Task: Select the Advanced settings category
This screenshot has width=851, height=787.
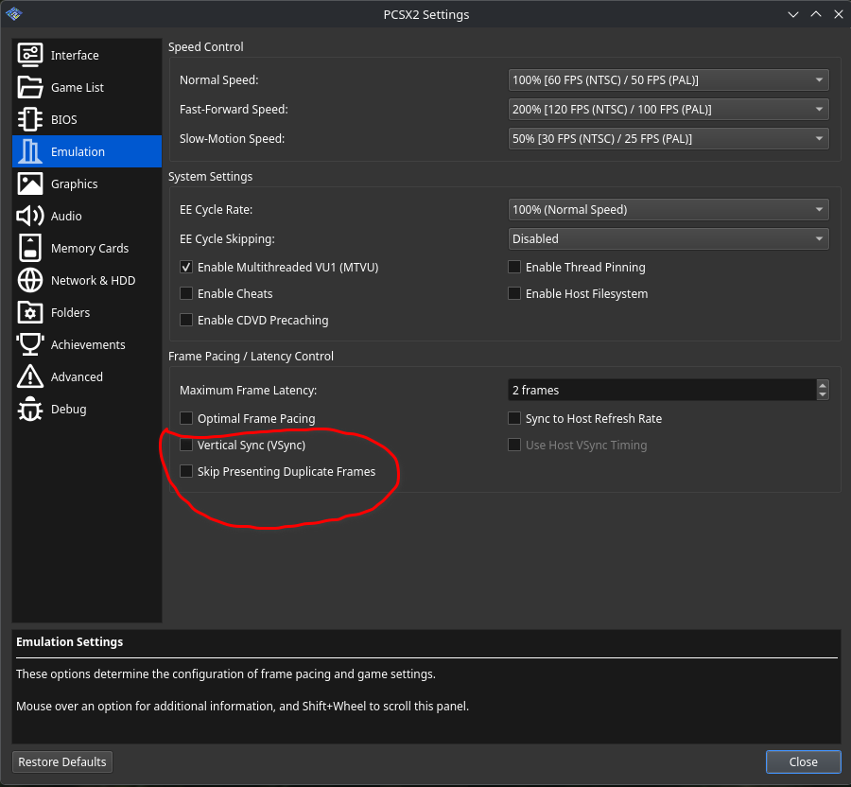Action: [87, 376]
